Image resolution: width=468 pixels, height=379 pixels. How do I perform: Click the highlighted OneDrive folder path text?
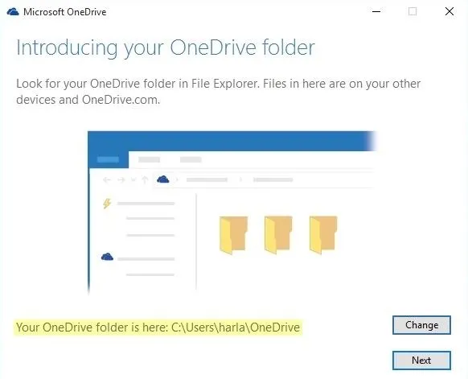point(158,328)
